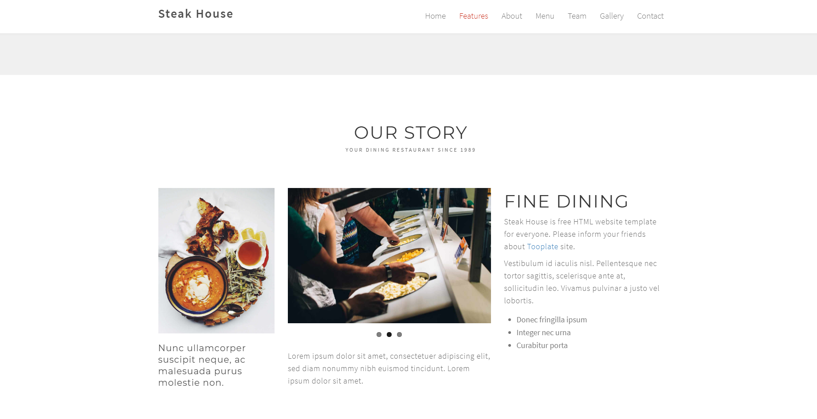This screenshot has height=419, width=817.
Task: Click the Donec fringilla ipsum list item
Action: tap(551, 320)
